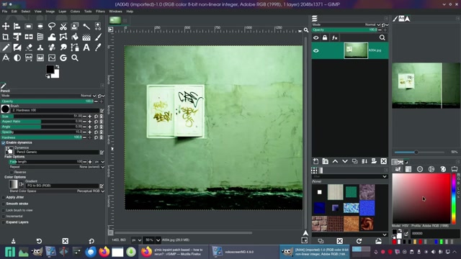
Task: Select the Move tool
Action: (6, 26)
